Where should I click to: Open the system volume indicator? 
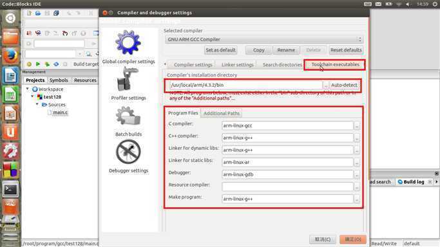pyautogui.click(x=408, y=4)
